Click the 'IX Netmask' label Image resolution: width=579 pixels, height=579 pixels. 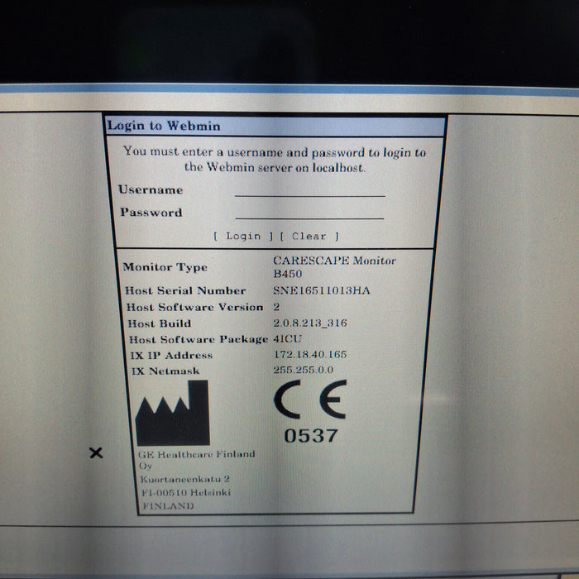(x=165, y=371)
